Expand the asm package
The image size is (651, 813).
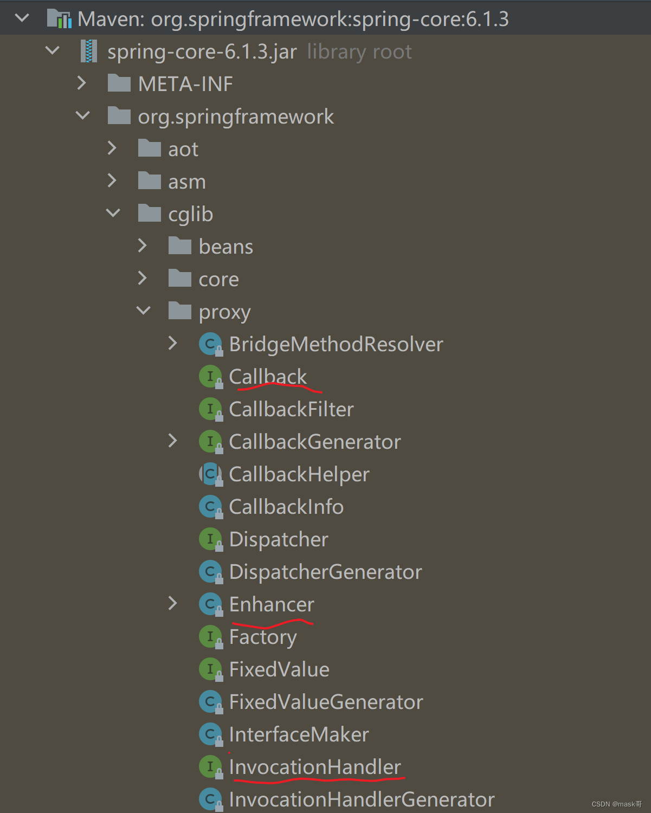tap(112, 180)
